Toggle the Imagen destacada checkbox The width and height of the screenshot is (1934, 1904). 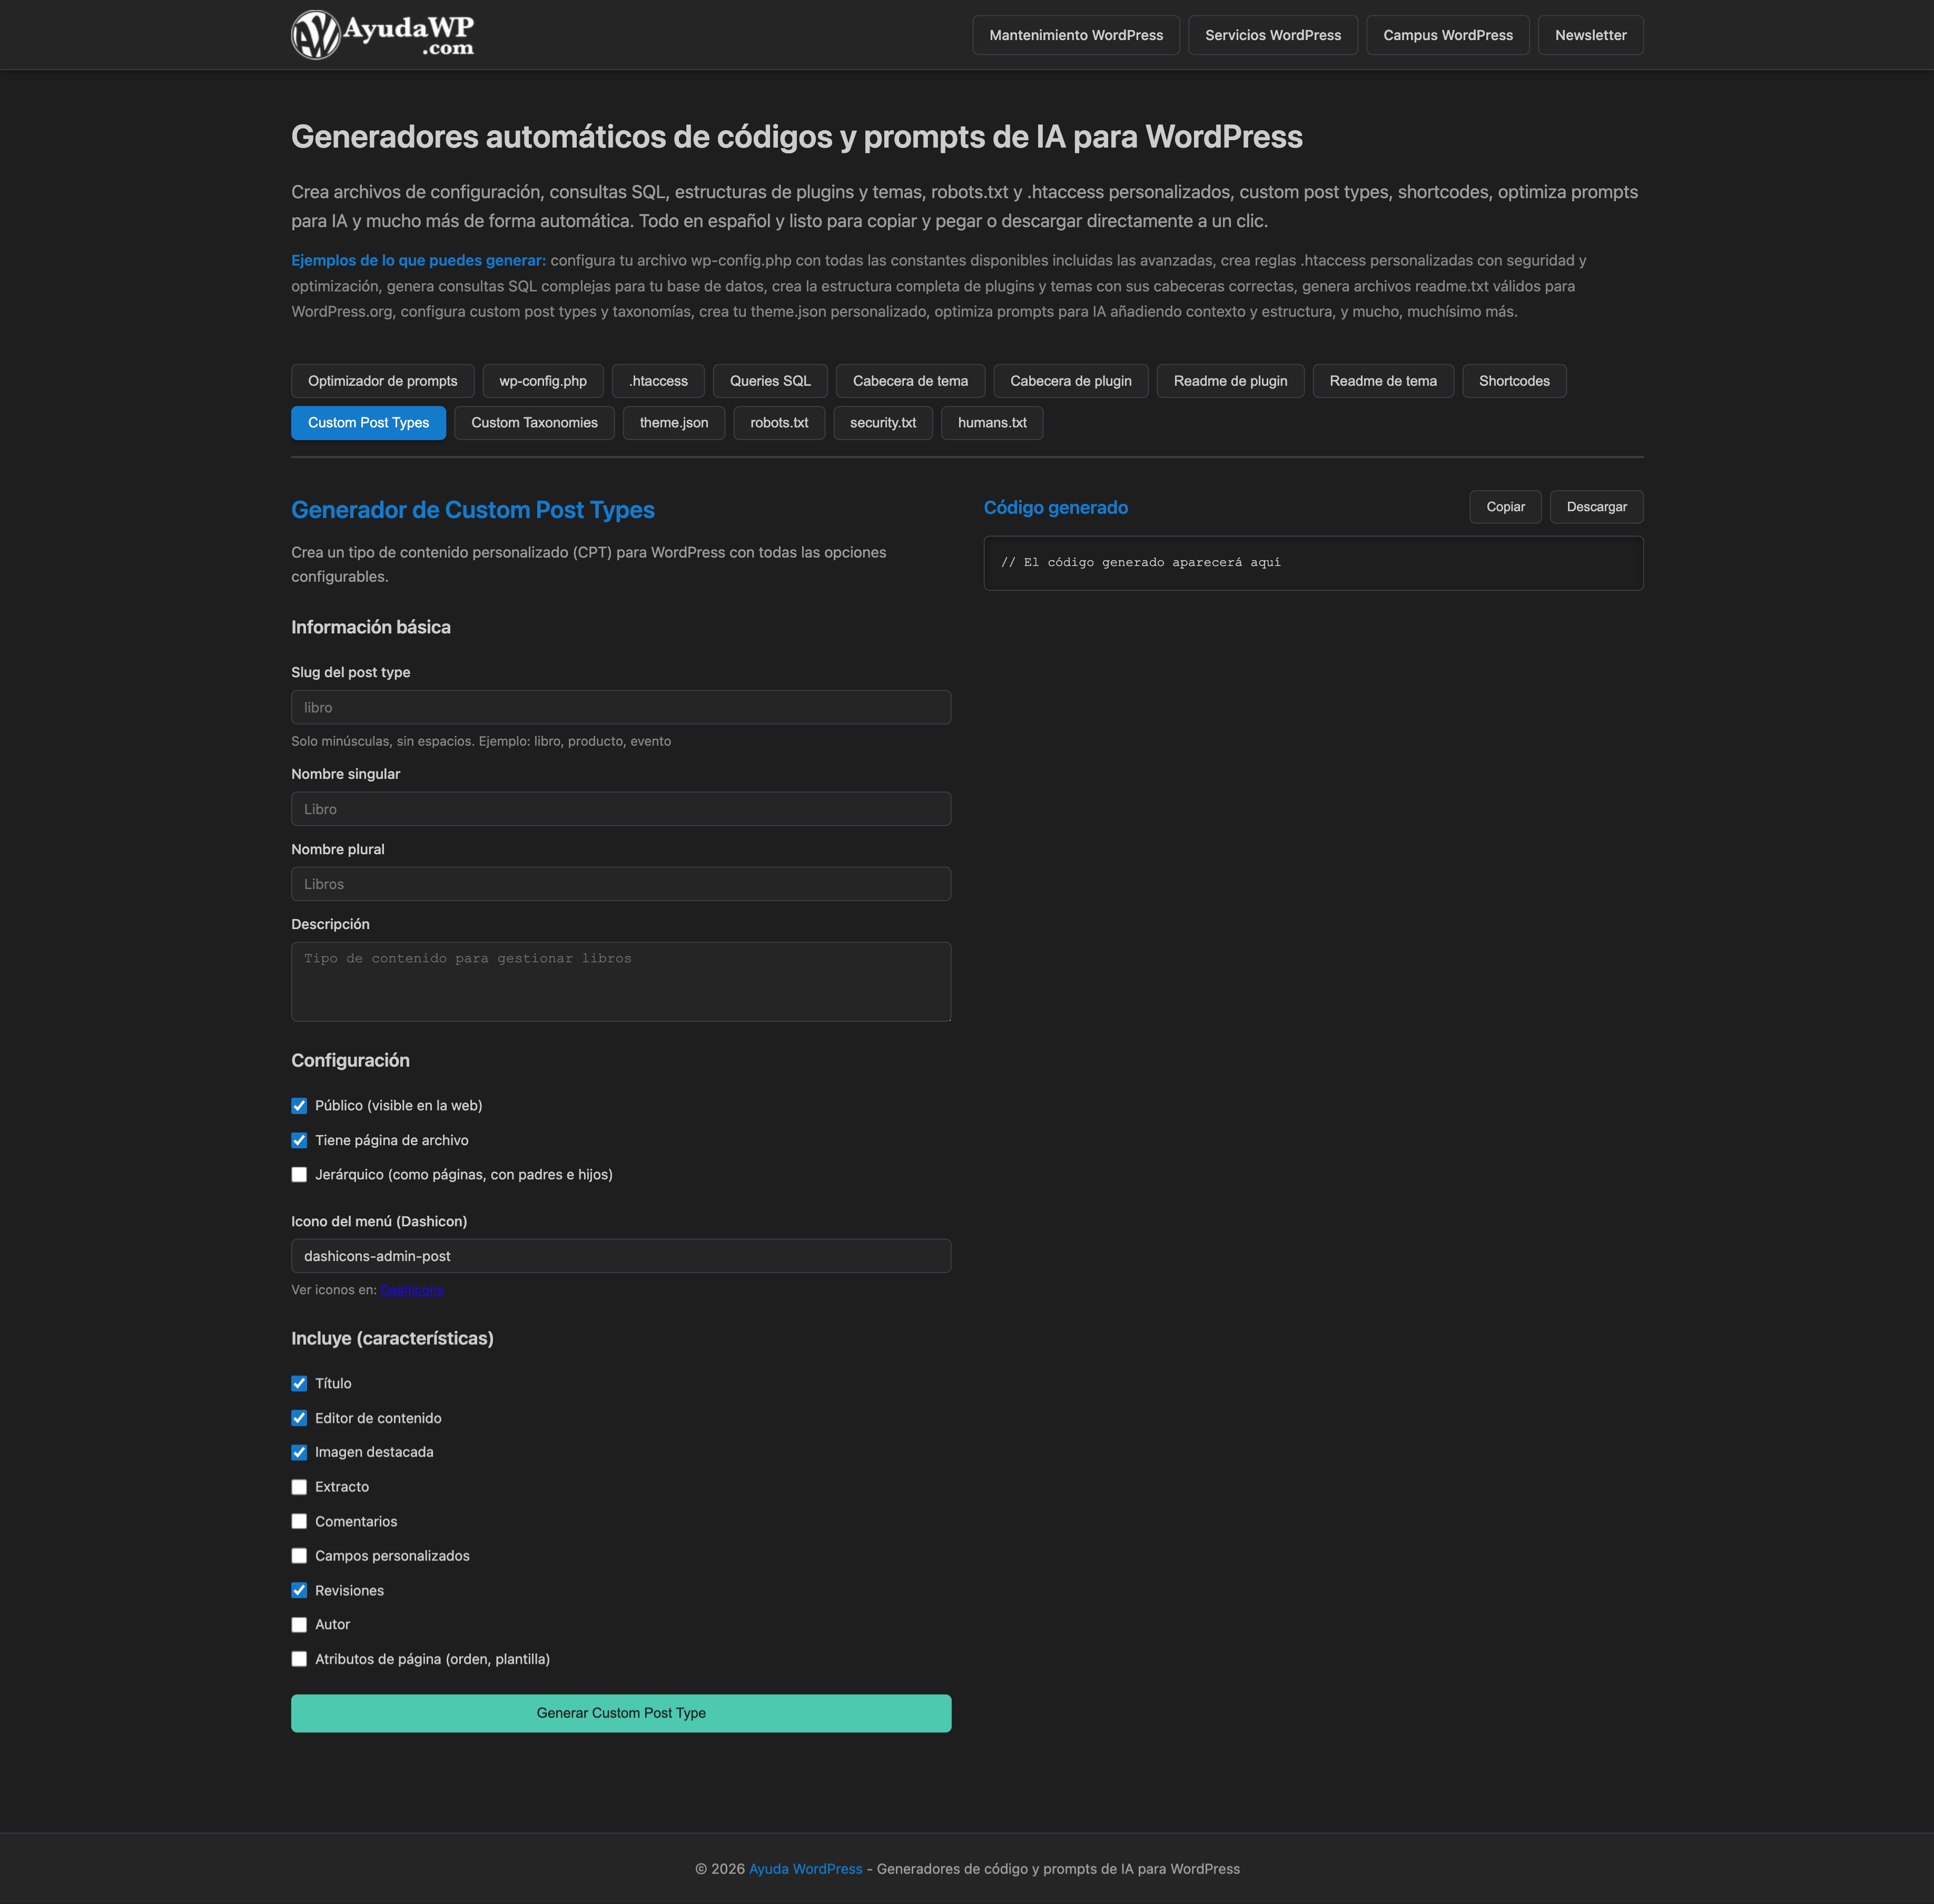click(x=299, y=1453)
